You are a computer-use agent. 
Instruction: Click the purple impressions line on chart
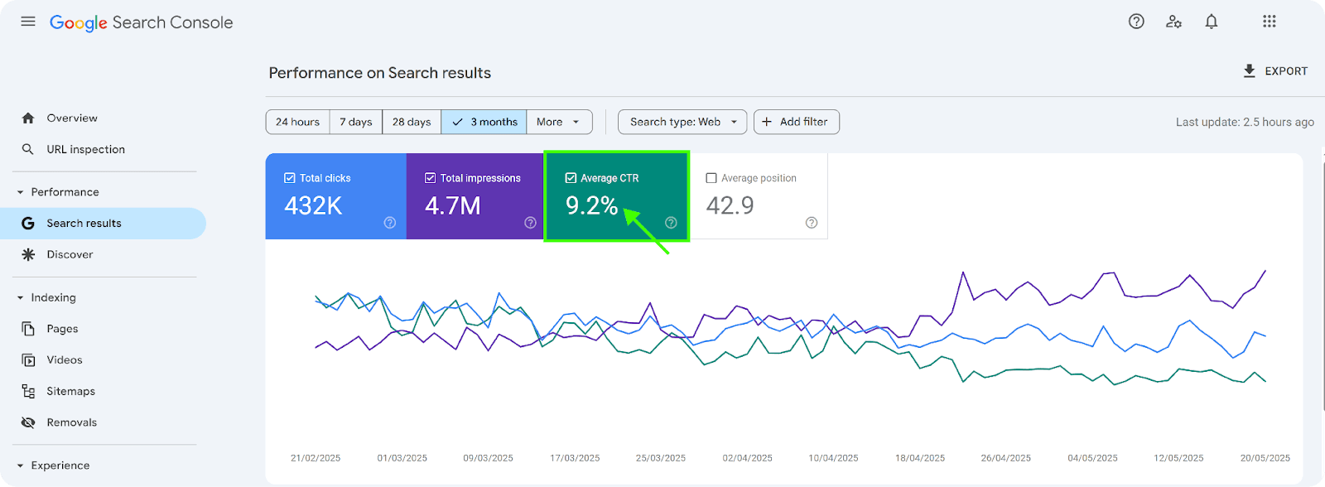(x=963, y=272)
